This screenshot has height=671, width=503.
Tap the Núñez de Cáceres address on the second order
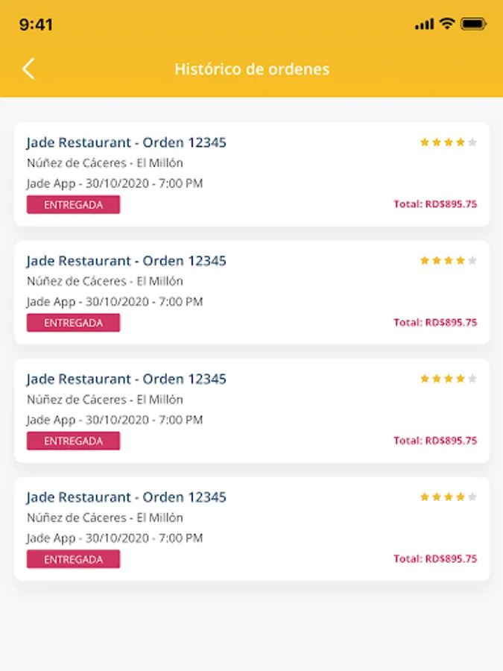point(105,281)
